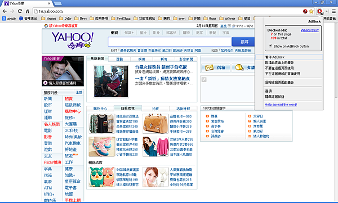Click the AdBlock extension icon in toolbar

319,11
